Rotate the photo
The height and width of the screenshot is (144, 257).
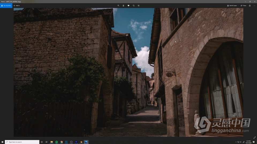(134, 6)
